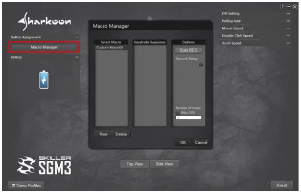Confirm the macro dialog with OK
This screenshot has width=301, height=193.
[183, 142]
